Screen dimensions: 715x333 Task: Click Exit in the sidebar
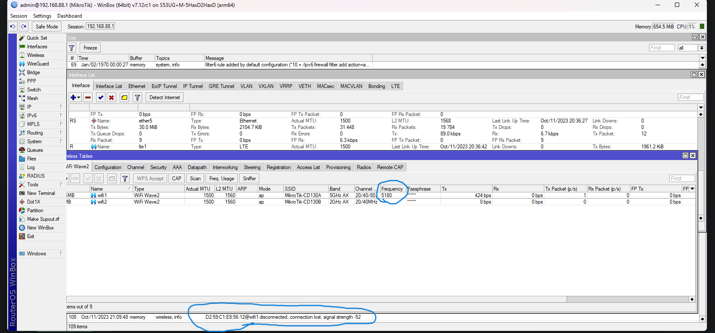point(30,236)
